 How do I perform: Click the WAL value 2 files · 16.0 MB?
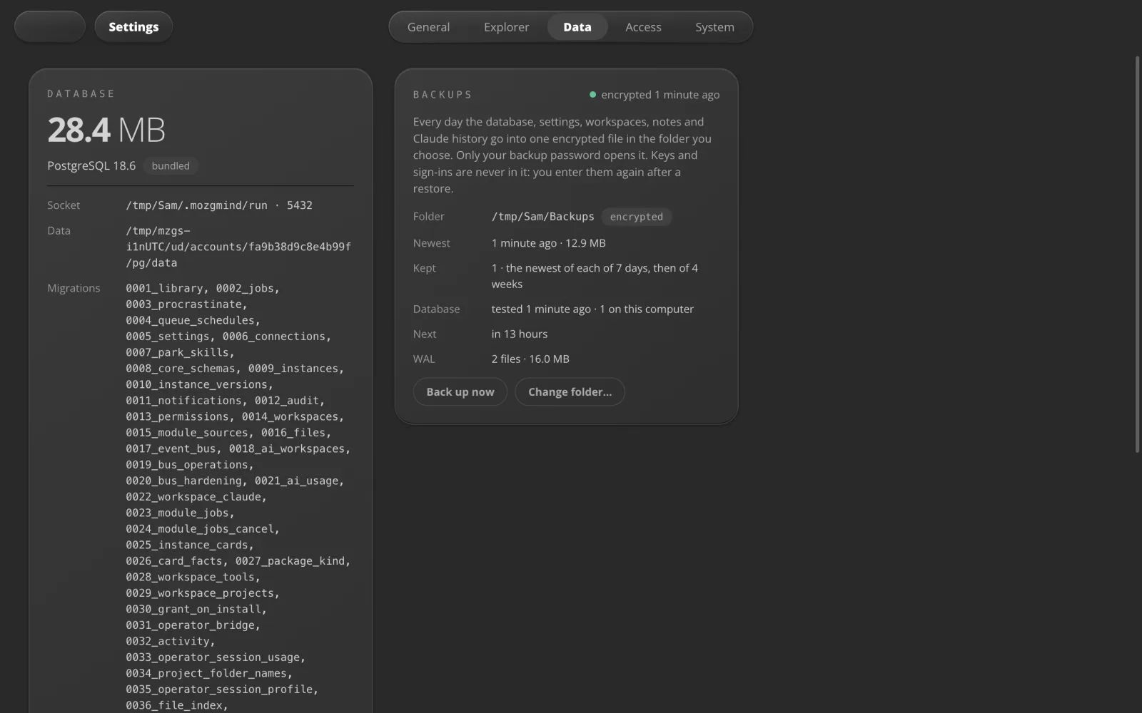(530, 359)
